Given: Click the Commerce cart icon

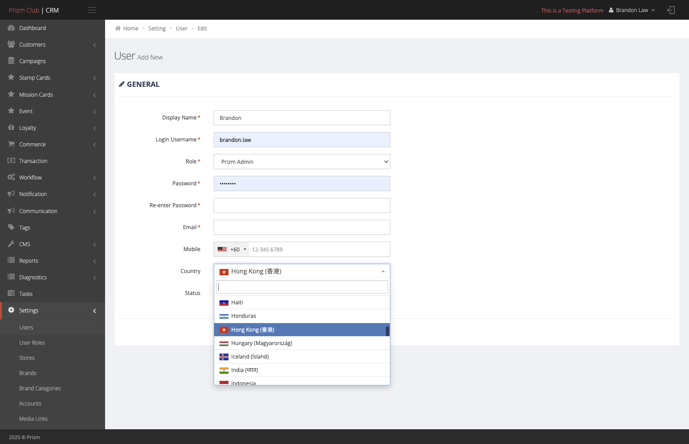Looking at the screenshot, I should (11, 144).
